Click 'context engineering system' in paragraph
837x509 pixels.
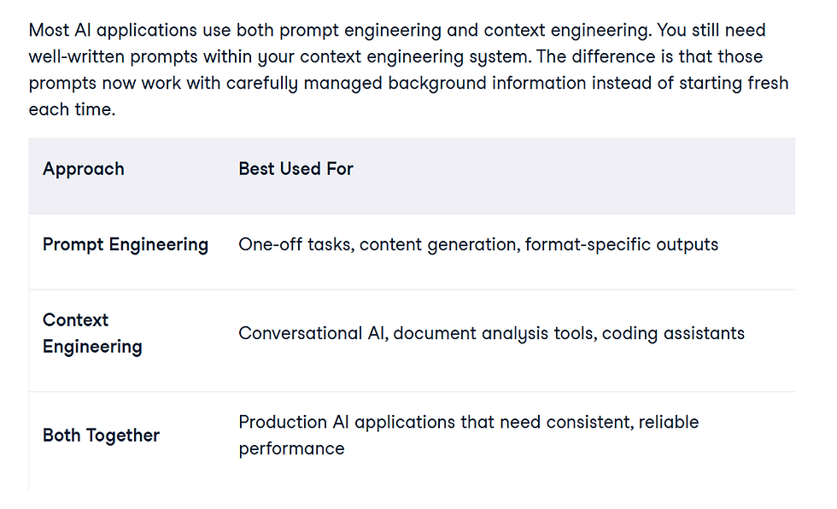click(414, 57)
